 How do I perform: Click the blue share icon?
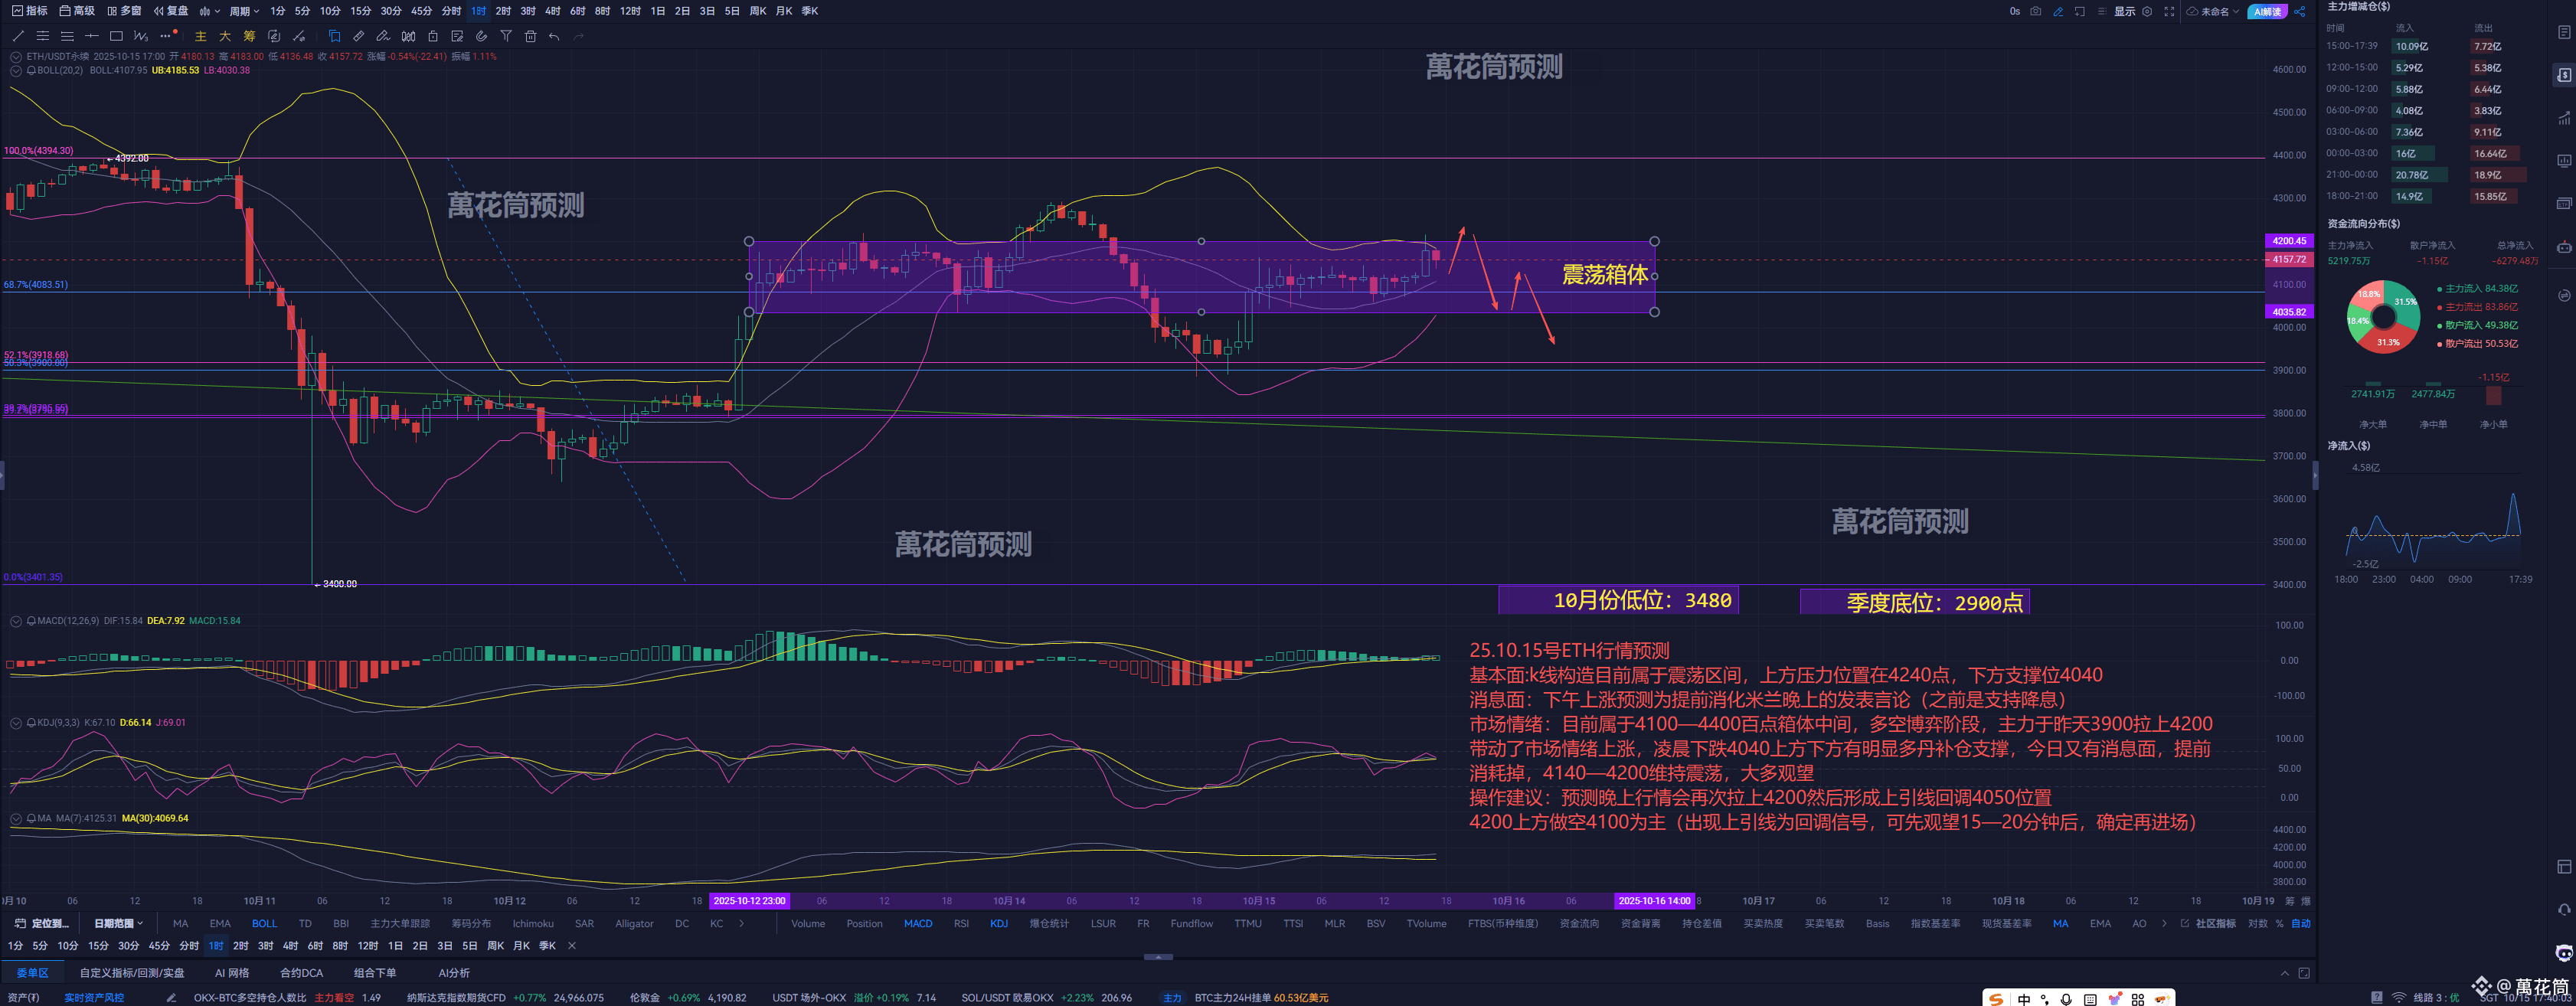pos(2299,11)
